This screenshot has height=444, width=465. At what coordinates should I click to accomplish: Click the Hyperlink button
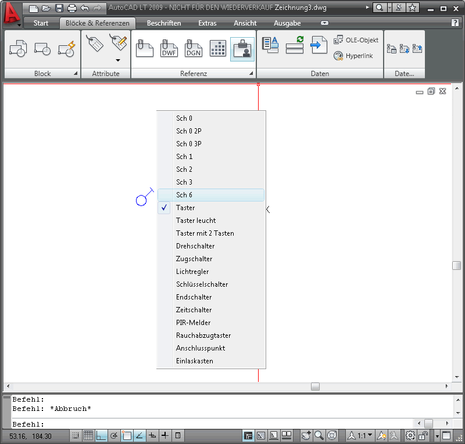pos(356,56)
